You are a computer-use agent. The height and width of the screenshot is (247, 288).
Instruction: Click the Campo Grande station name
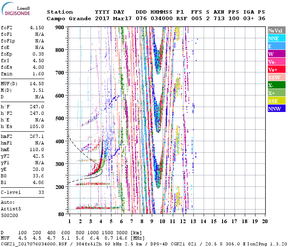69,19
